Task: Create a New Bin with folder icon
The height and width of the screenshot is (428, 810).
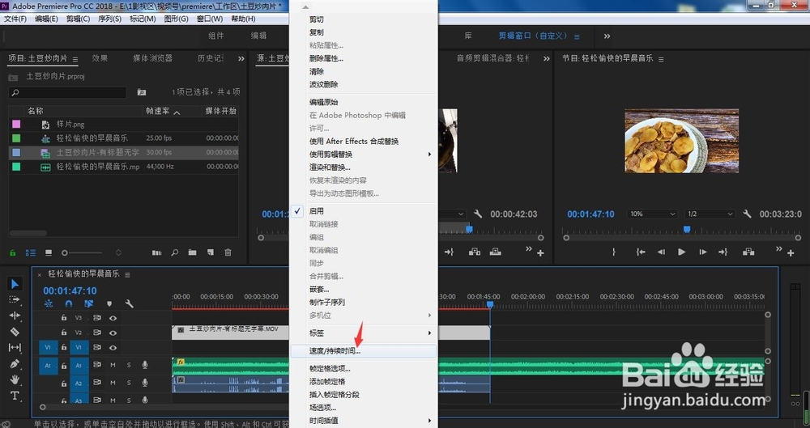Action: pos(192,252)
